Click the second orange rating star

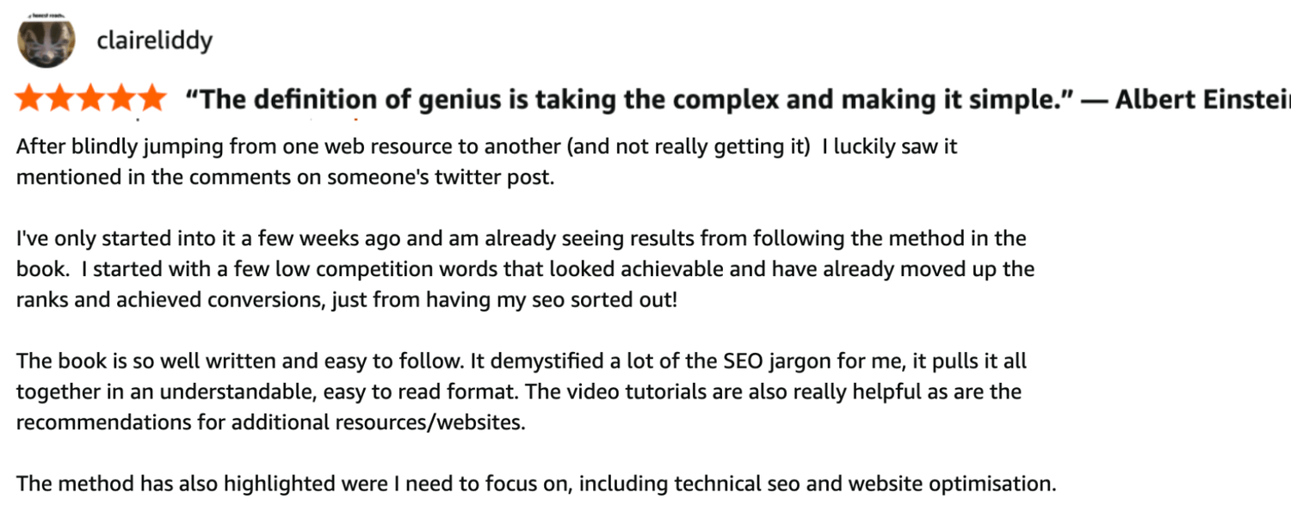click(x=60, y=99)
